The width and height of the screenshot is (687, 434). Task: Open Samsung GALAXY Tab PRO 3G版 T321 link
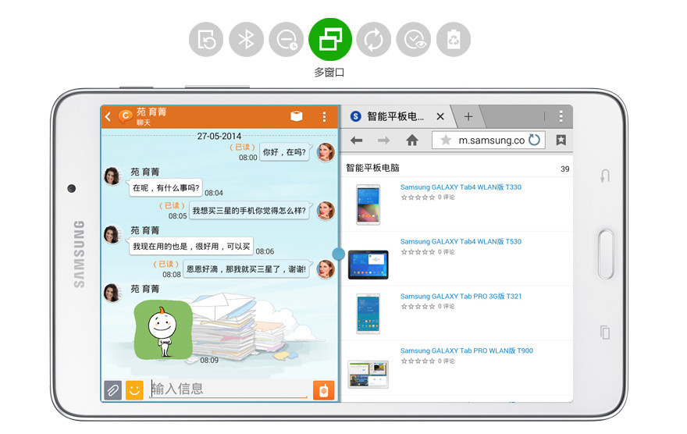pyautogui.click(x=461, y=296)
